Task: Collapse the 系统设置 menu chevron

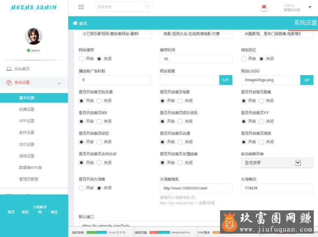Action: [59, 83]
